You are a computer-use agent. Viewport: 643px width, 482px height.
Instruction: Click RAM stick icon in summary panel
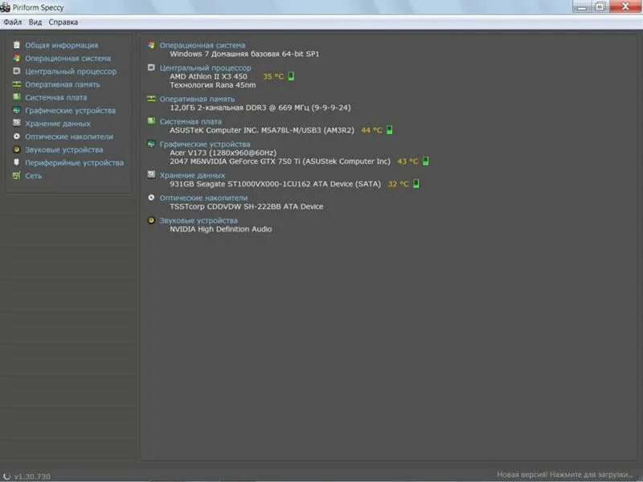point(151,98)
